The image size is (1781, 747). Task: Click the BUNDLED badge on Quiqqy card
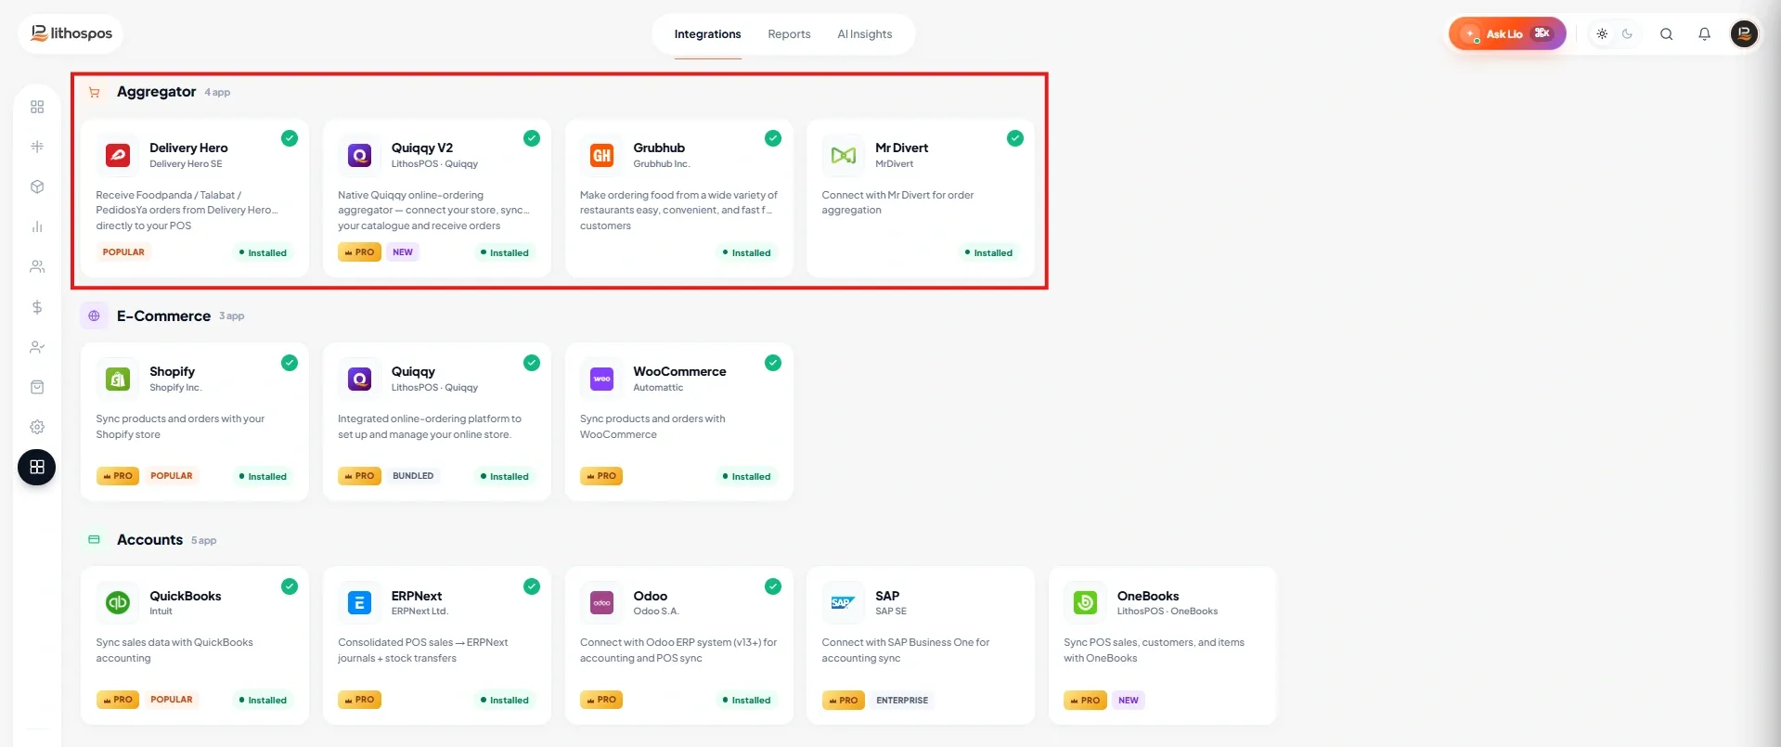413,476
